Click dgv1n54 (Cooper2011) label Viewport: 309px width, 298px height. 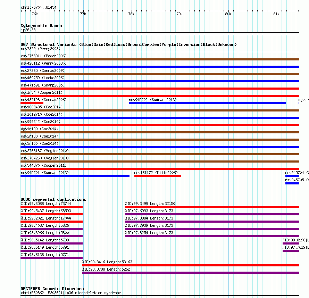coord(42,92)
